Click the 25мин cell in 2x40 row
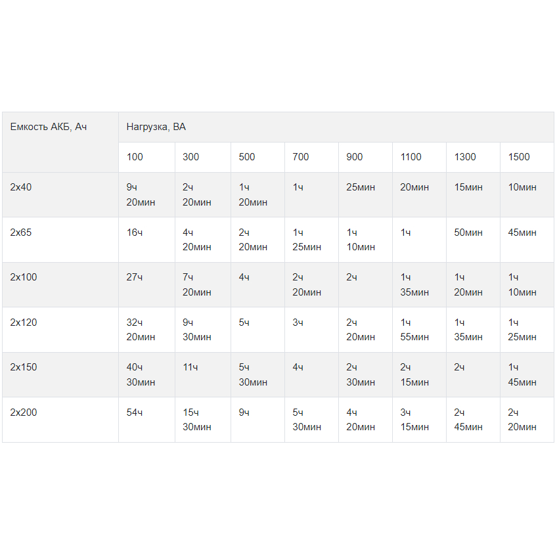 (365, 195)
